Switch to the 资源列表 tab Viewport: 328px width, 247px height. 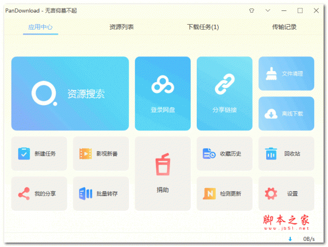click(x=121, y=27)
